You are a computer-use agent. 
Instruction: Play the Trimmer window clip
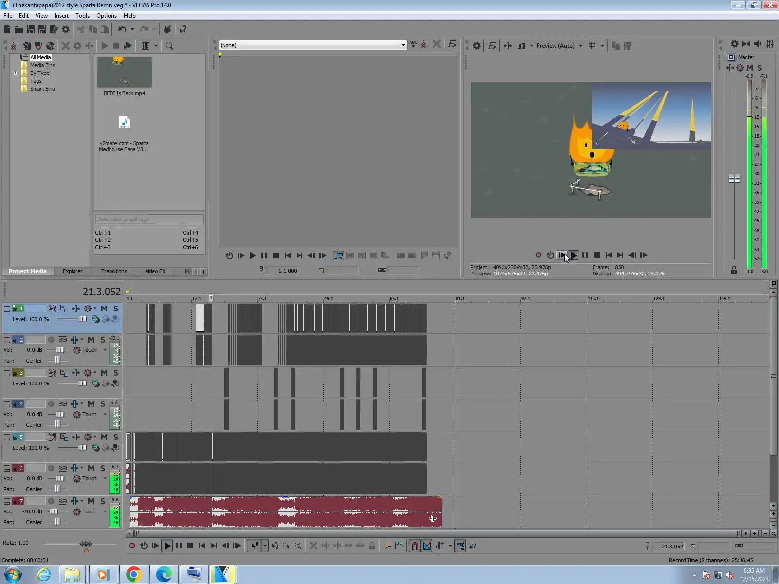click(x=252, y=255)
